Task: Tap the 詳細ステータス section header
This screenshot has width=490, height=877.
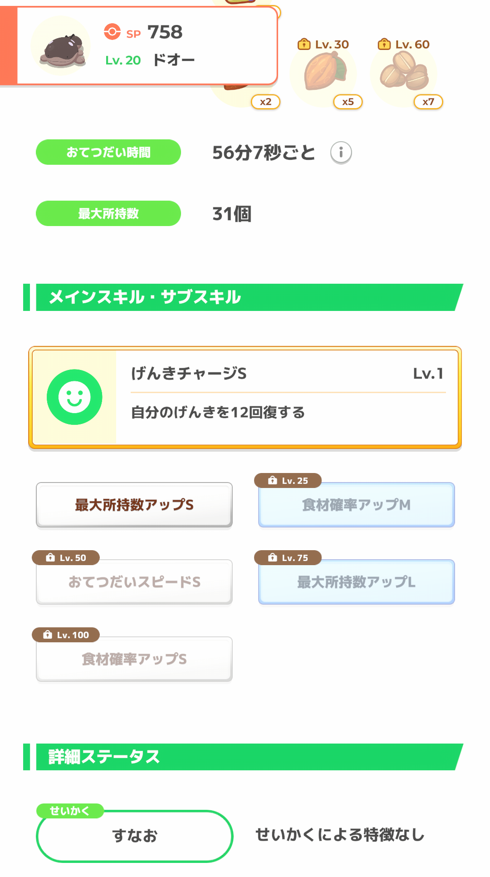Action: point(245,757)
